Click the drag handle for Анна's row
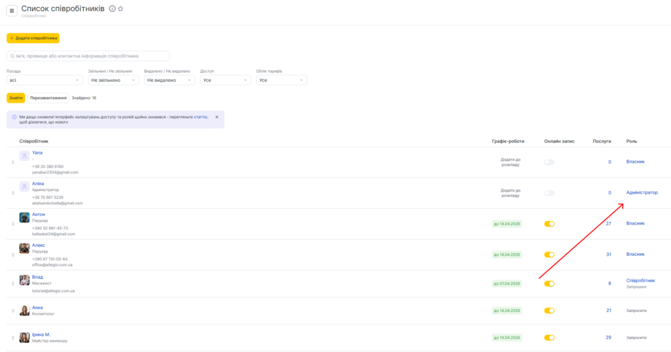671x352 pixels. tap(12, 311)
